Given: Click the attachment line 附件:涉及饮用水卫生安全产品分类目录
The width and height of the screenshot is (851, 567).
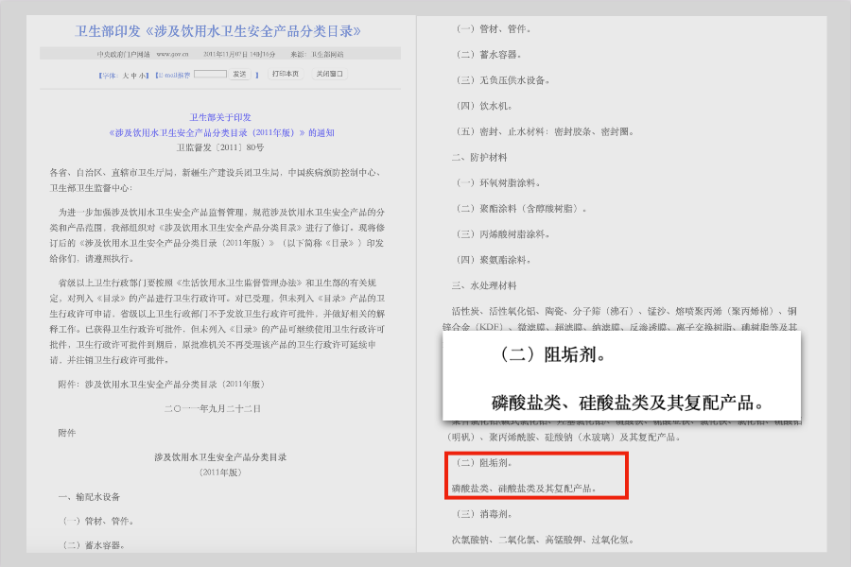Looking at the screenshot, I should [161, 385].
